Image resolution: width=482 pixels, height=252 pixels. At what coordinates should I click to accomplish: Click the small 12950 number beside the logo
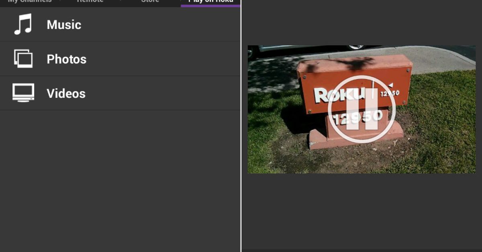pos(389,93)
